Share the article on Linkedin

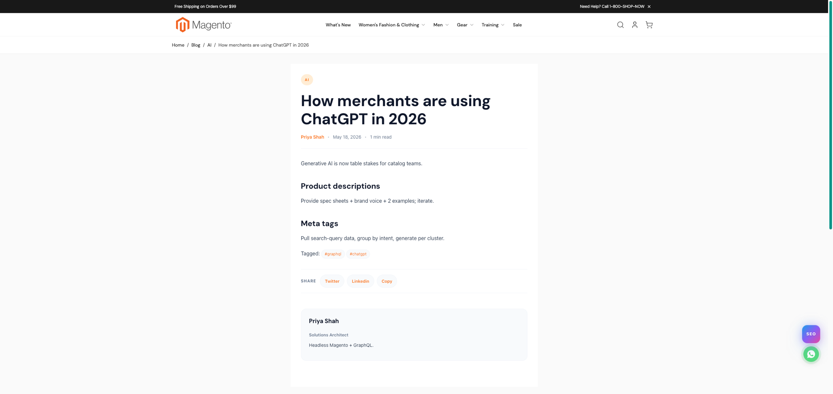[360, 281]
